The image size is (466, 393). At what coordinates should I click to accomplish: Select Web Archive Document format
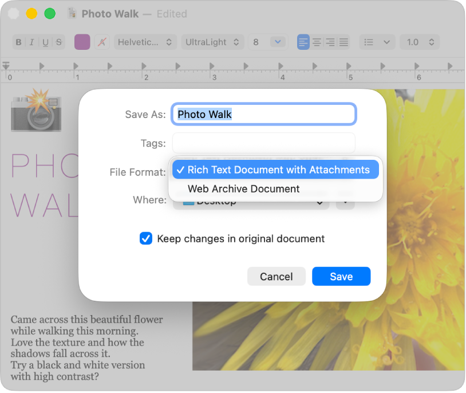pyautogui.click(x=243, y=188)
